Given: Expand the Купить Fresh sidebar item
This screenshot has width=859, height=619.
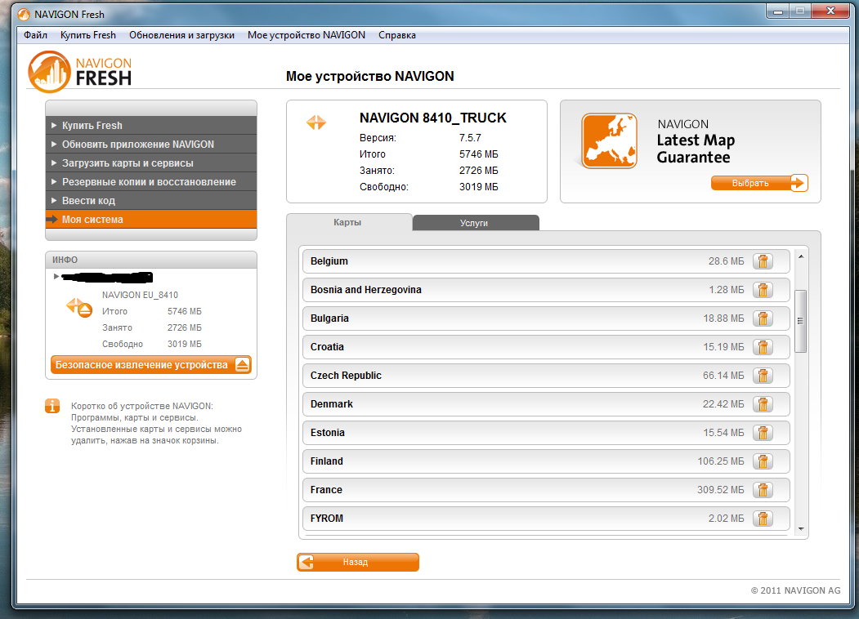Looking at the screenshot, I should click(x=92, y=126).
